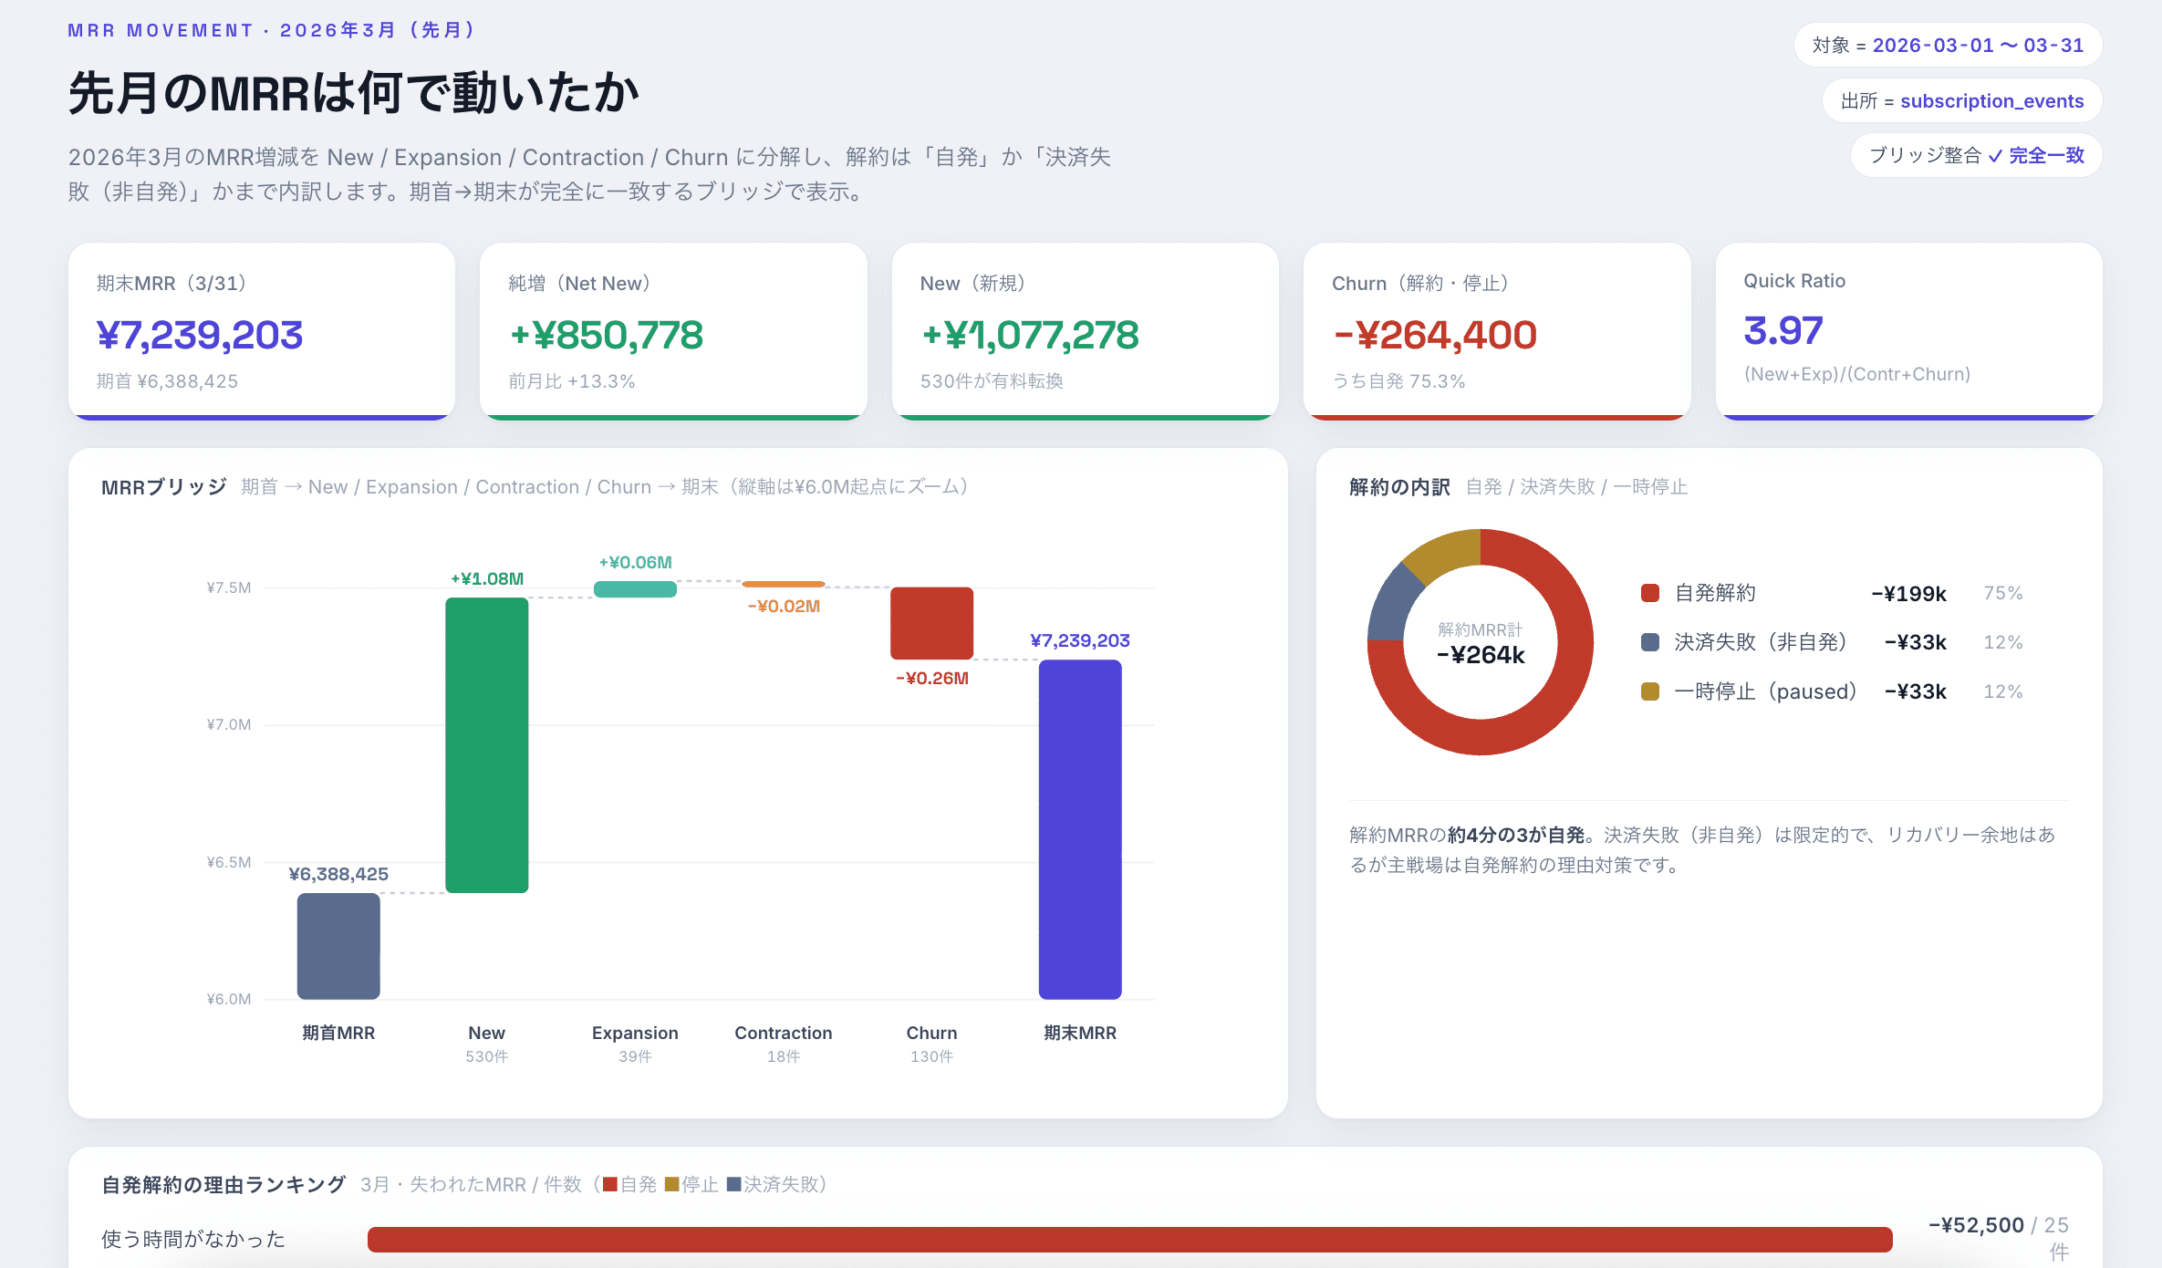Click the purple 期末MRR bar
Screen dimensions: 2162x1268
[x=1080, y=829]
